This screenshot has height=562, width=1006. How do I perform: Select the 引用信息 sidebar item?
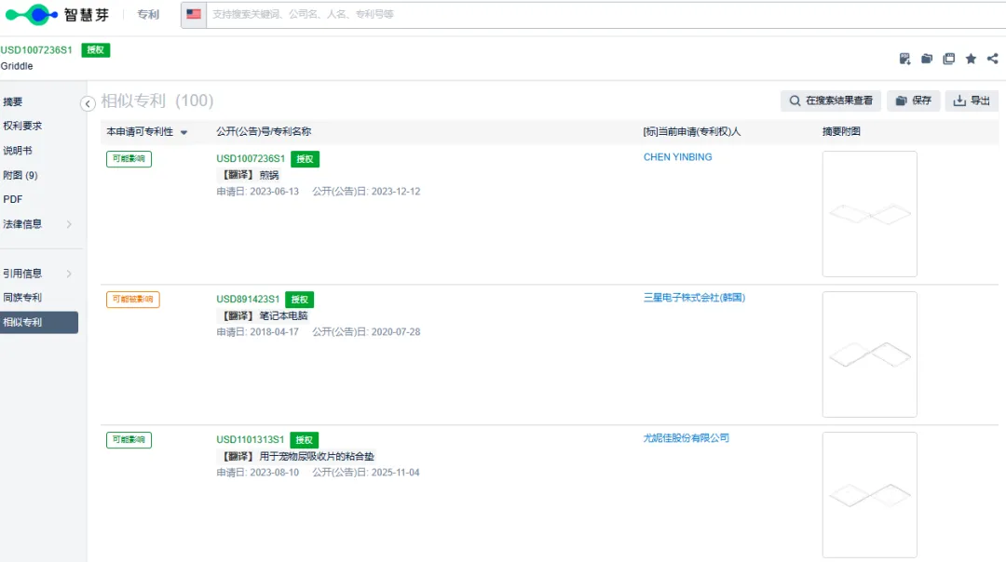22,273
